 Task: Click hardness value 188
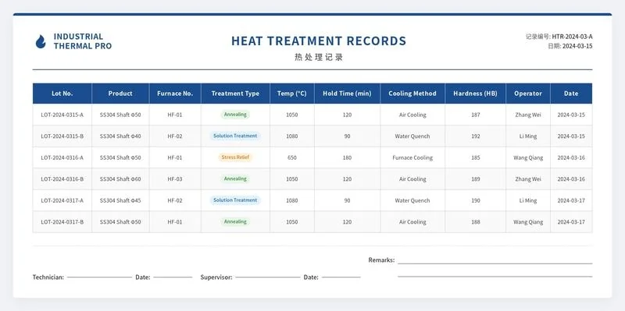[476, 222]
